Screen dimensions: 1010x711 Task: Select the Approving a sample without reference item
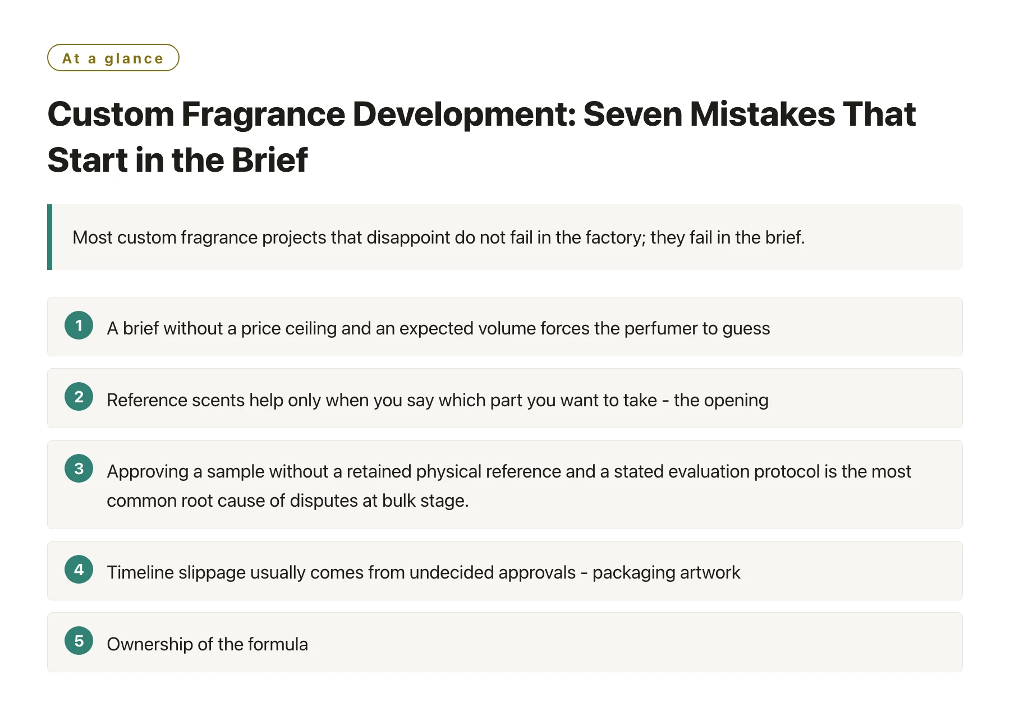tap(504, 484)
